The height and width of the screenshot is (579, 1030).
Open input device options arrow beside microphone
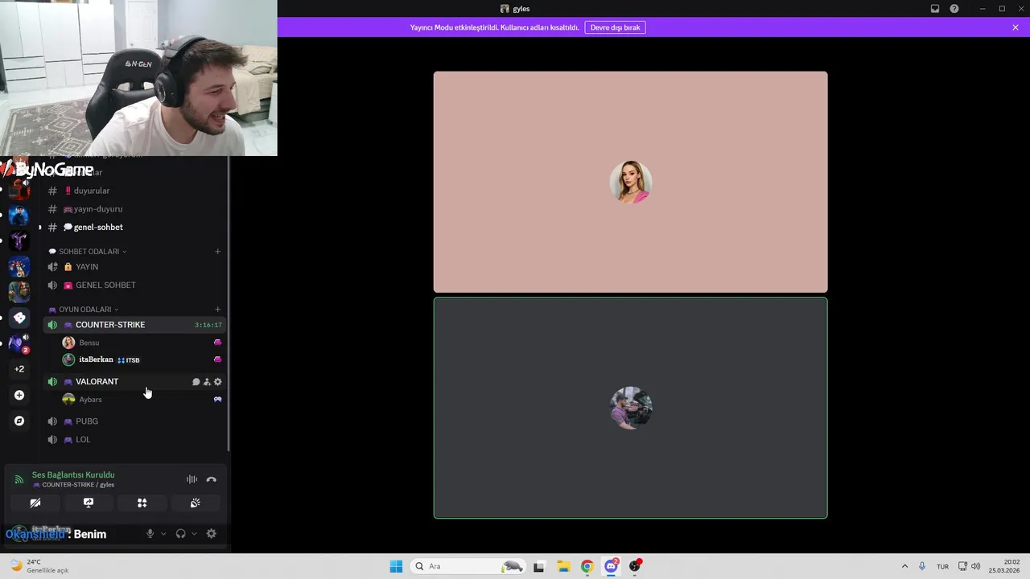pyautogui.click(x=163, y=534)
